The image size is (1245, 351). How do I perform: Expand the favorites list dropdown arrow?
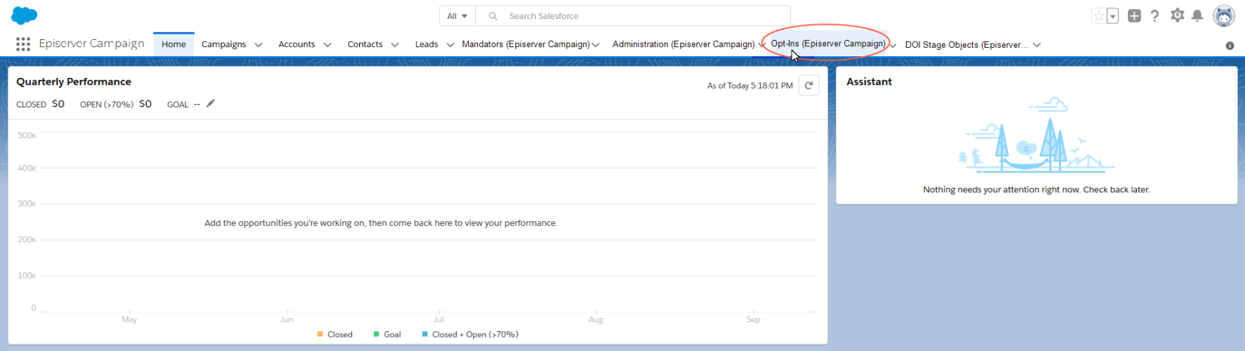[x=1113, y=16]
